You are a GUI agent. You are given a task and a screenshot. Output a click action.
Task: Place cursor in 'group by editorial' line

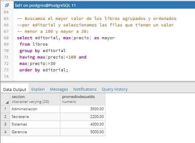click(x=42, y=51)
